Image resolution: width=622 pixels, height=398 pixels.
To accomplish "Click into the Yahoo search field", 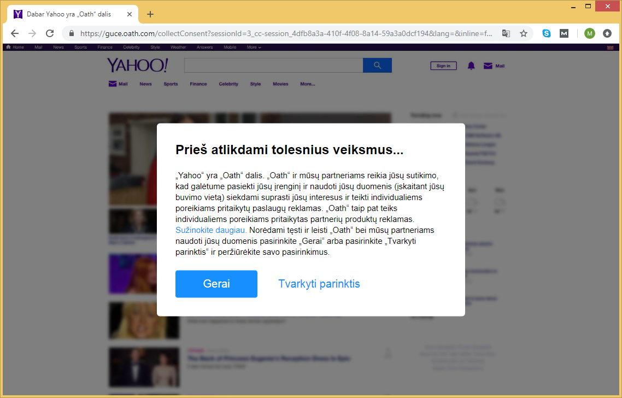I will (x=273, y=66).
